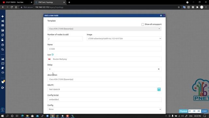Screen dimensions: 209x118
Task: Go to the browser home page icon
Action: coord(16,7)
